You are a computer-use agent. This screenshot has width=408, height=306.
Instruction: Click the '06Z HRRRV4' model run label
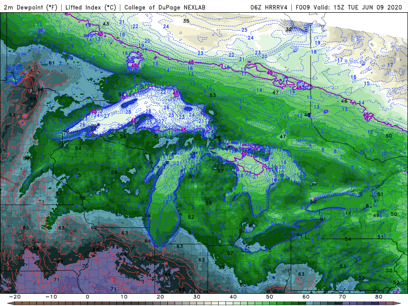269,7
